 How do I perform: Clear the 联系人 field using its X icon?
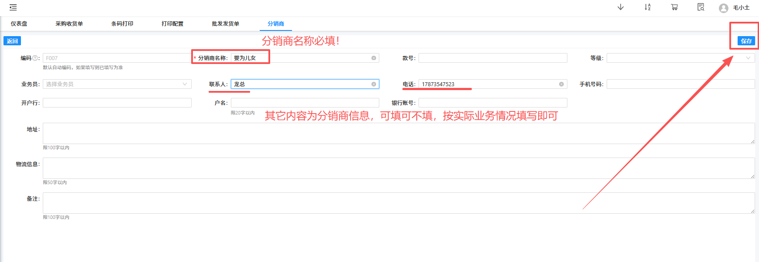point(374,84)
